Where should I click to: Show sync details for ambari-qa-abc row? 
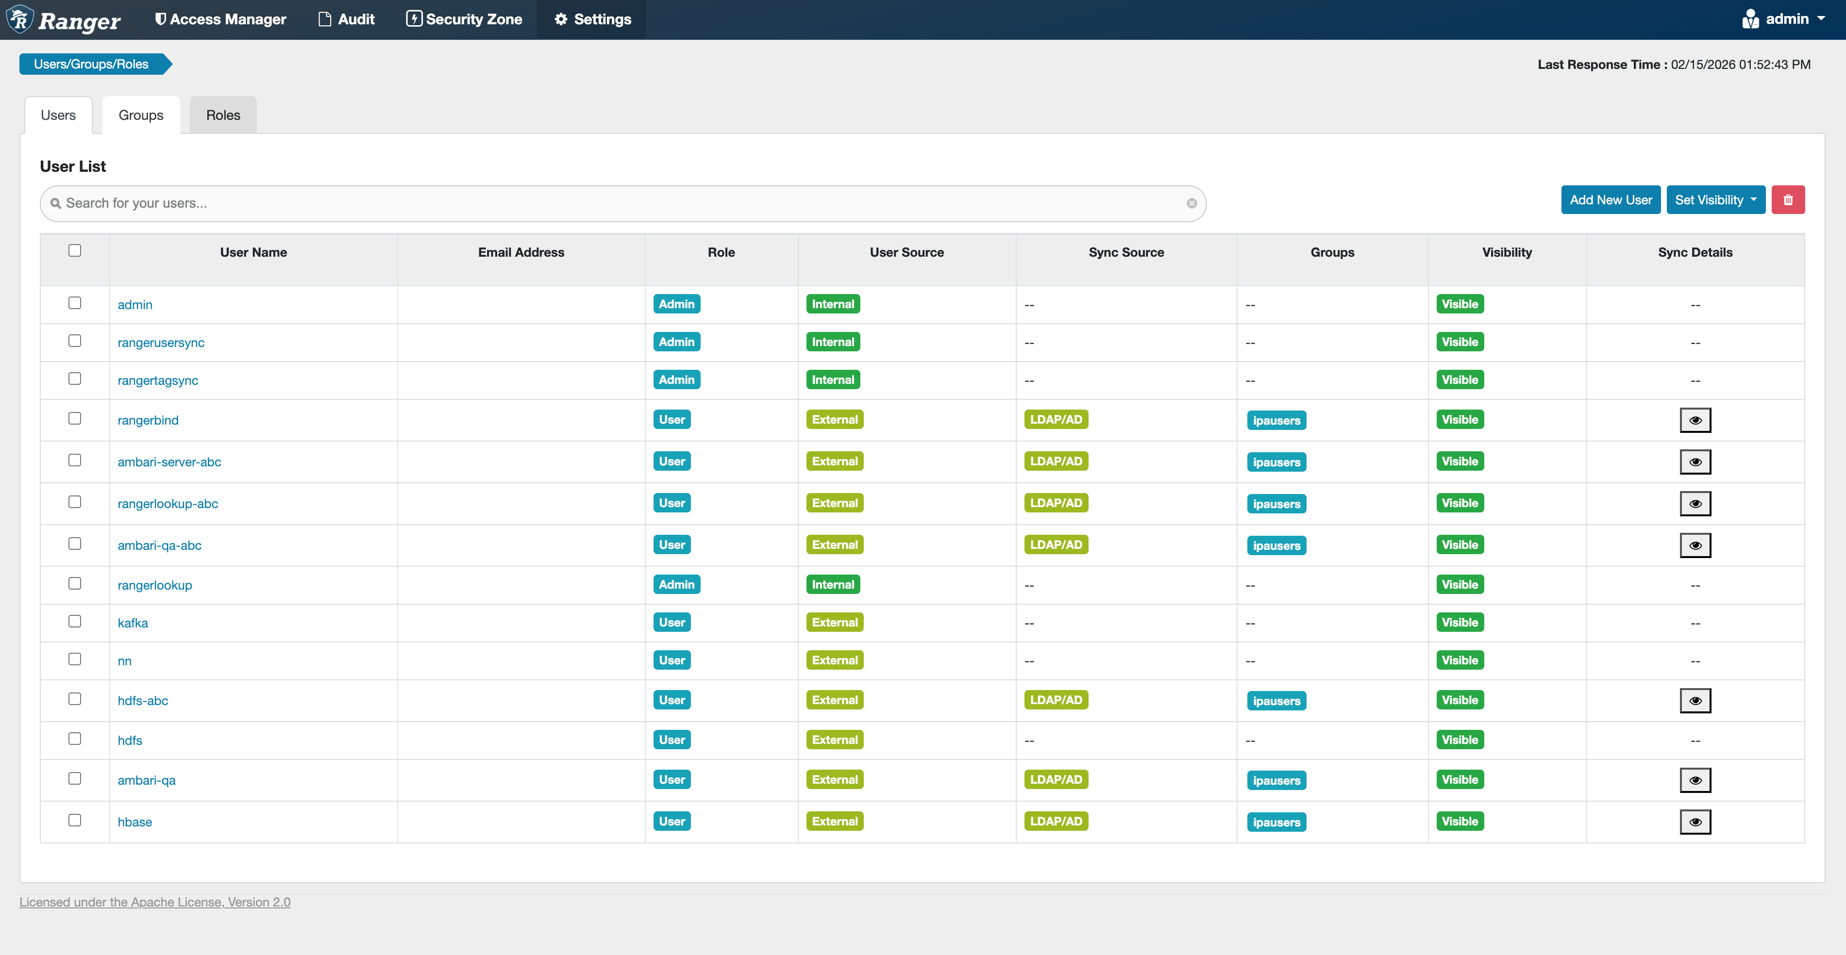[1695, 545]
